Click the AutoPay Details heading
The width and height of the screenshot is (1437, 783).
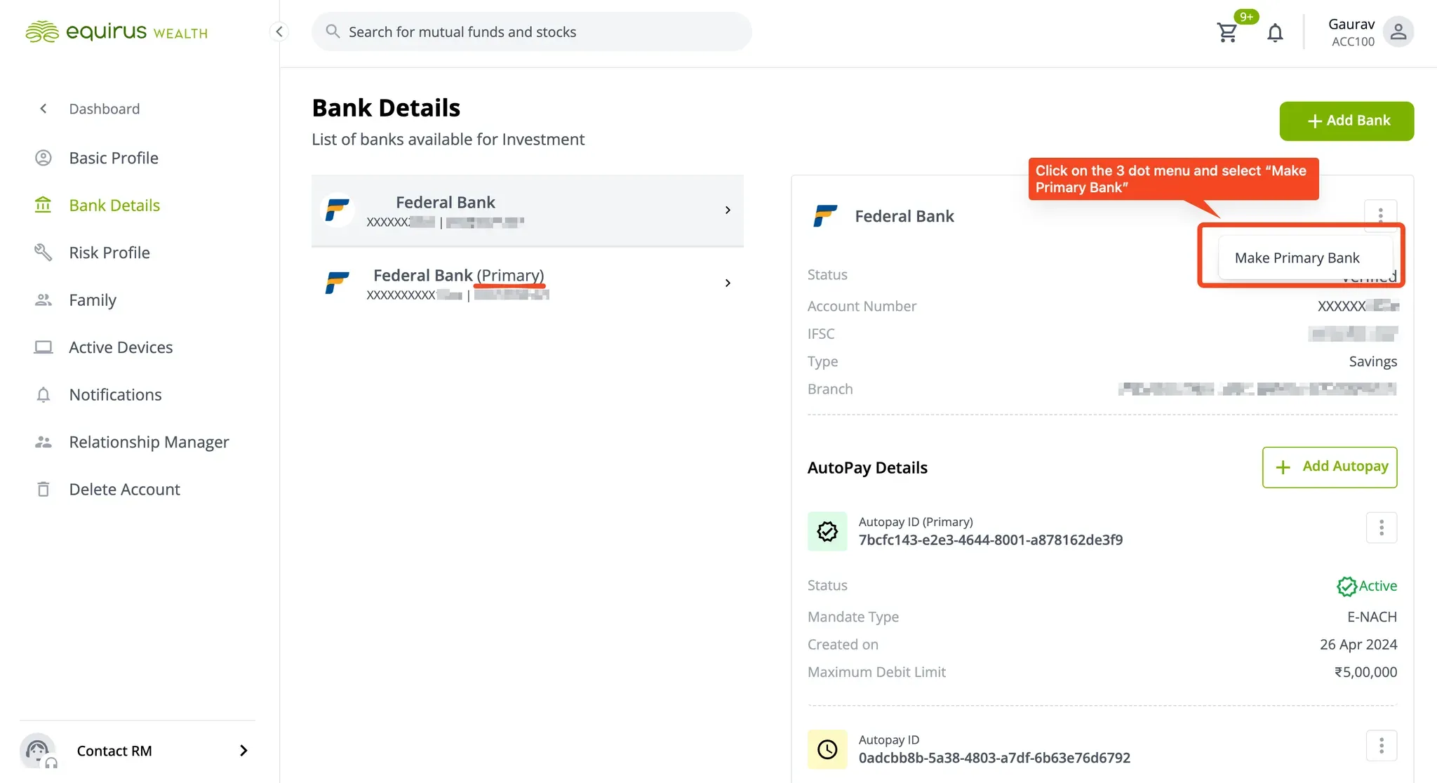867,468
